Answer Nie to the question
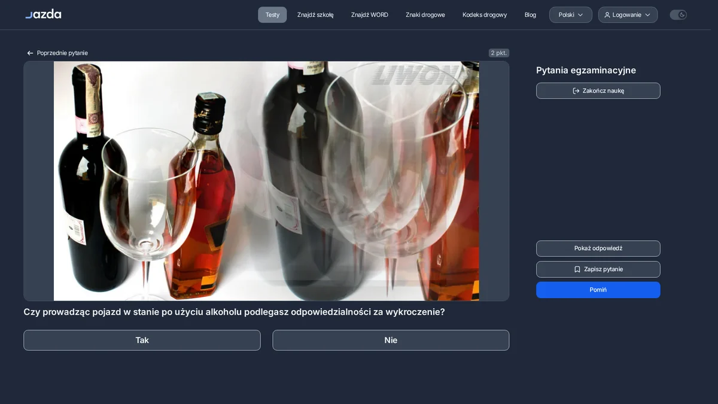This screenshot has height=404, width=718. 391,340
